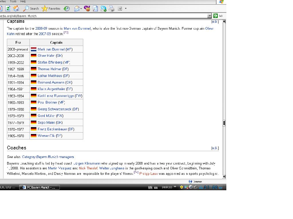Click the Home icon in toolbar
This screenshot has height=219, width=293.
[x=16, y=9]
